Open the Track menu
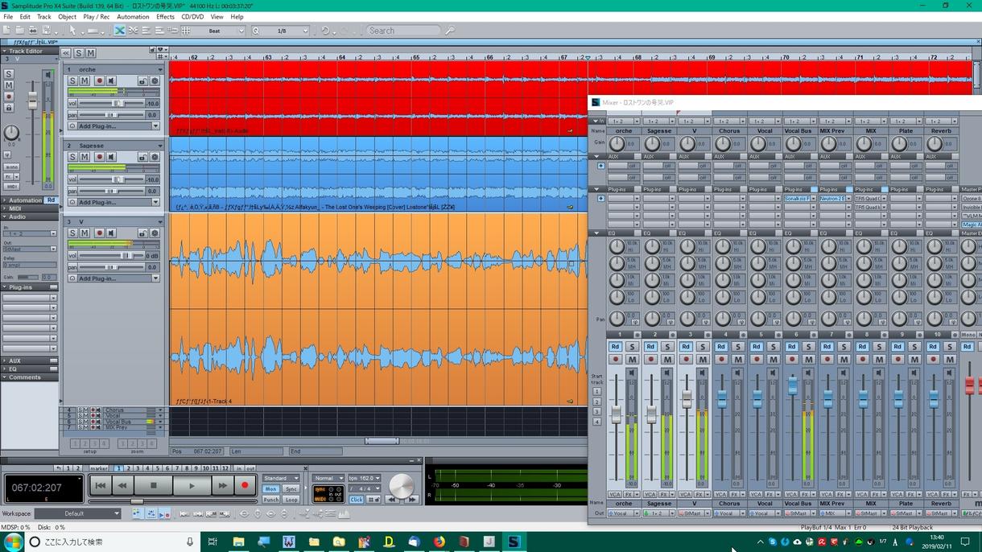 [43, 16]
